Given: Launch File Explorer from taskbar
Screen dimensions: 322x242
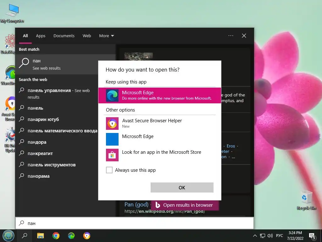Looking at the screenshot, I should coord(40,236).
